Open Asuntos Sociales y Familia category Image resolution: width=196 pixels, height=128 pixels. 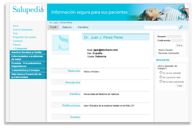tap(28, 52)
